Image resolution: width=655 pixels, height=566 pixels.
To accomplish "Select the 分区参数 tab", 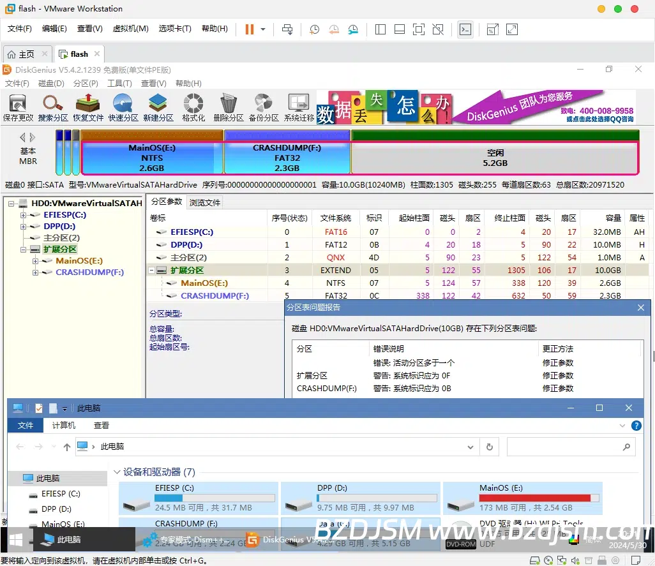I will (x=167, y=202).
